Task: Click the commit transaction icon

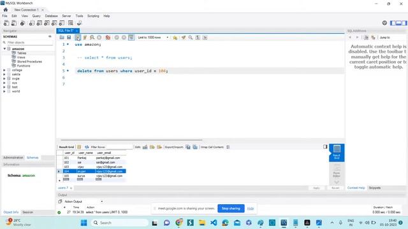Action: [x=117, y=38]
